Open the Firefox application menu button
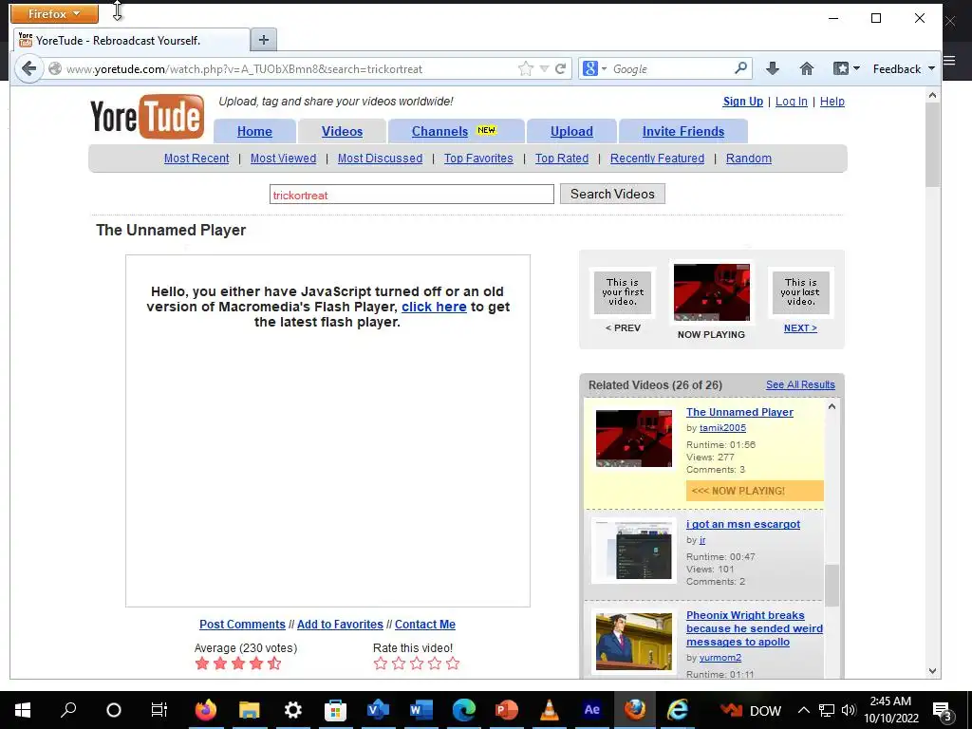The height and width of the screenshot is (729, 972). (x=54, y=13)
